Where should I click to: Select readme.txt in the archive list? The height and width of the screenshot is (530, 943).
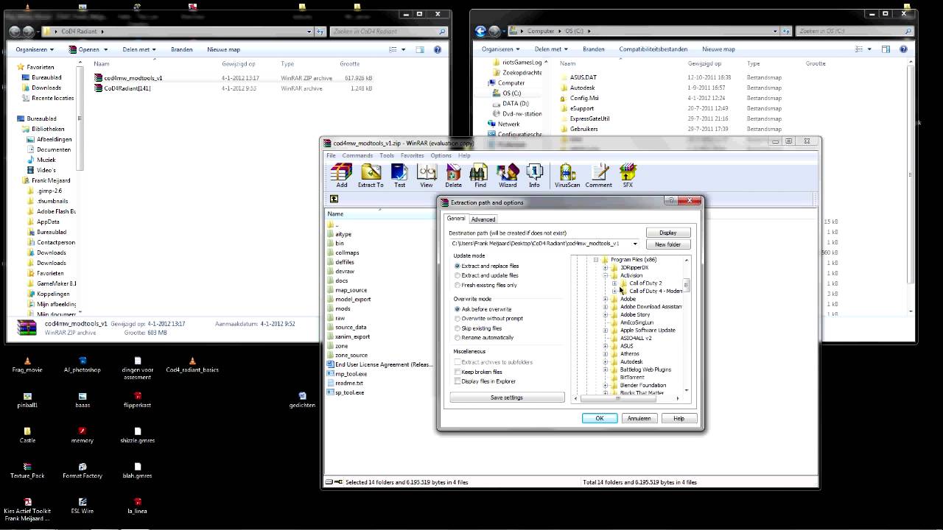(x=349, y=383)
